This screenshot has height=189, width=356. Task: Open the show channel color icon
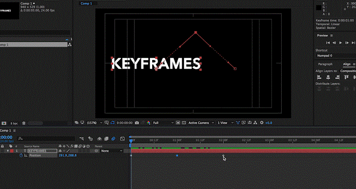pos(149,123)
